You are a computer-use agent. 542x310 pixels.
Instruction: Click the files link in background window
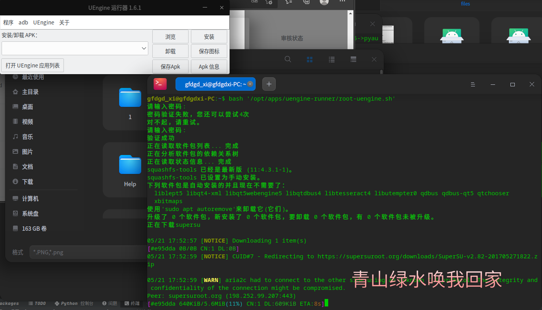coord(465,4)
